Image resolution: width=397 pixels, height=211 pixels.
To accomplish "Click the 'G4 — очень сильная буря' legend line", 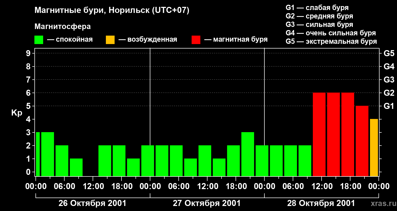I will [x=331, y=33].
